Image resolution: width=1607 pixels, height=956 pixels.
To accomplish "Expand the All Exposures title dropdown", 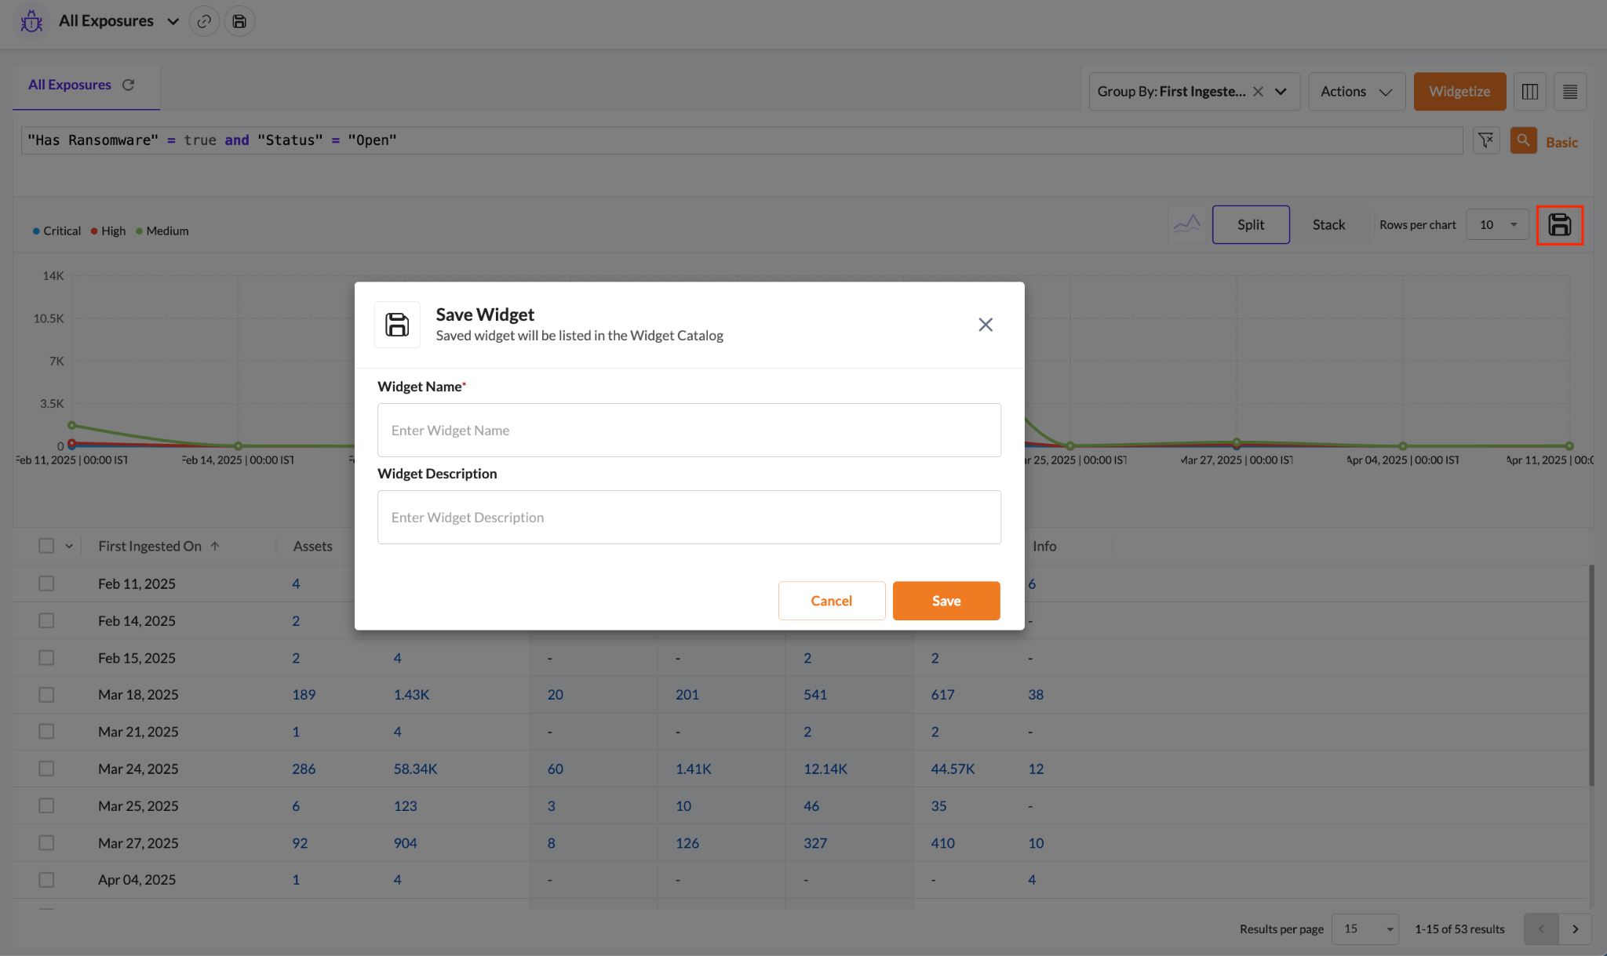I will pos(173,21).
